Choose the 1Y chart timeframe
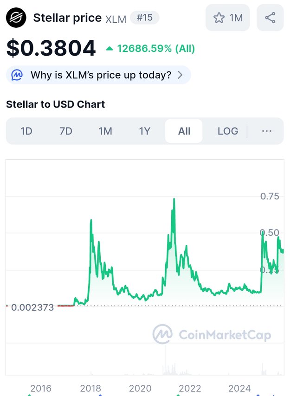 click(x=145, y=131)
